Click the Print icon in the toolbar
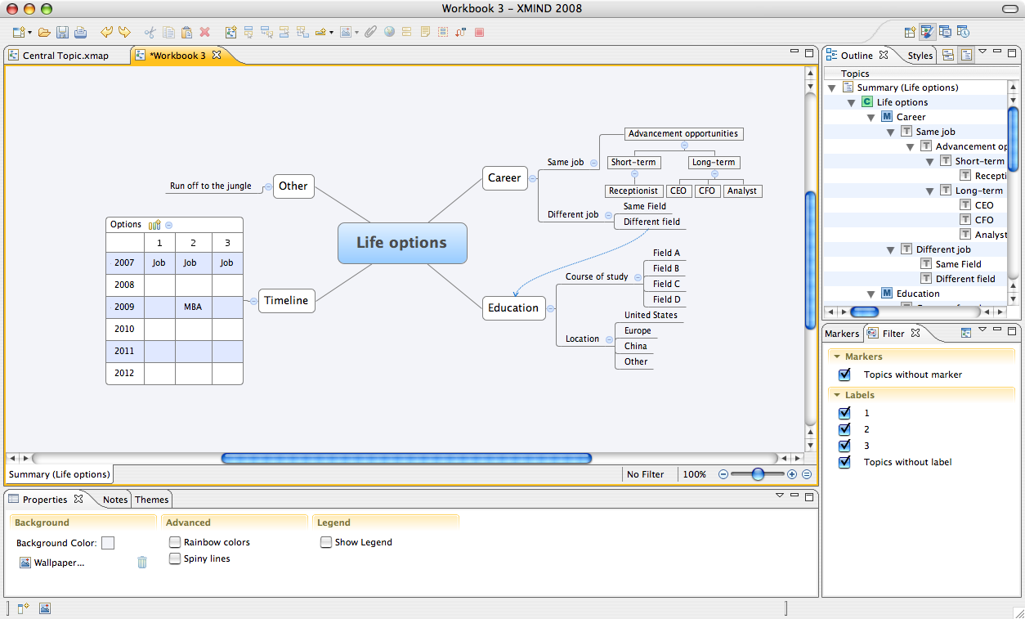The image size is (1025, 619). [80, 33]
